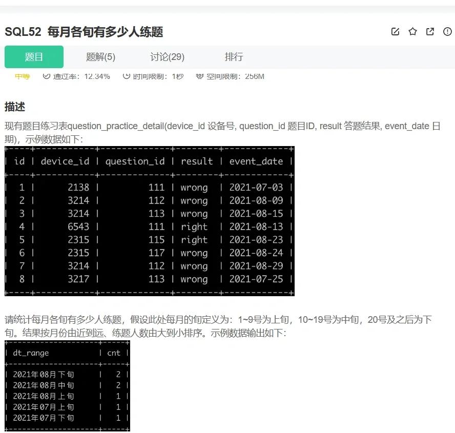This screenshot has width=455, height=433.
Task: Click the 中等 difficulty label
Action: click(23, 77)
